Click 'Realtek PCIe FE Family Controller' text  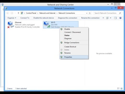point(27,27)
